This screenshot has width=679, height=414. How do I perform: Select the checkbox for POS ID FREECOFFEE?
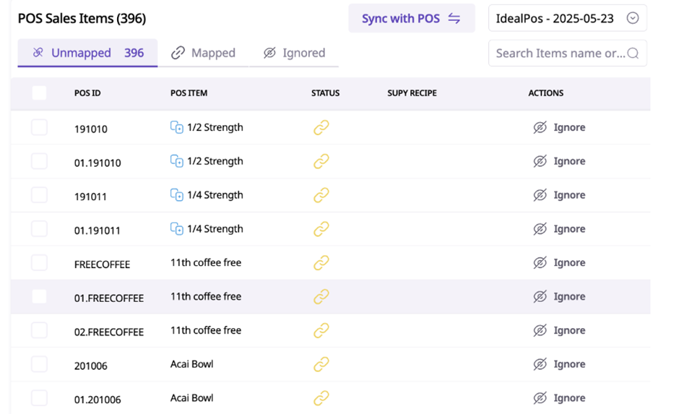point(39,263)
